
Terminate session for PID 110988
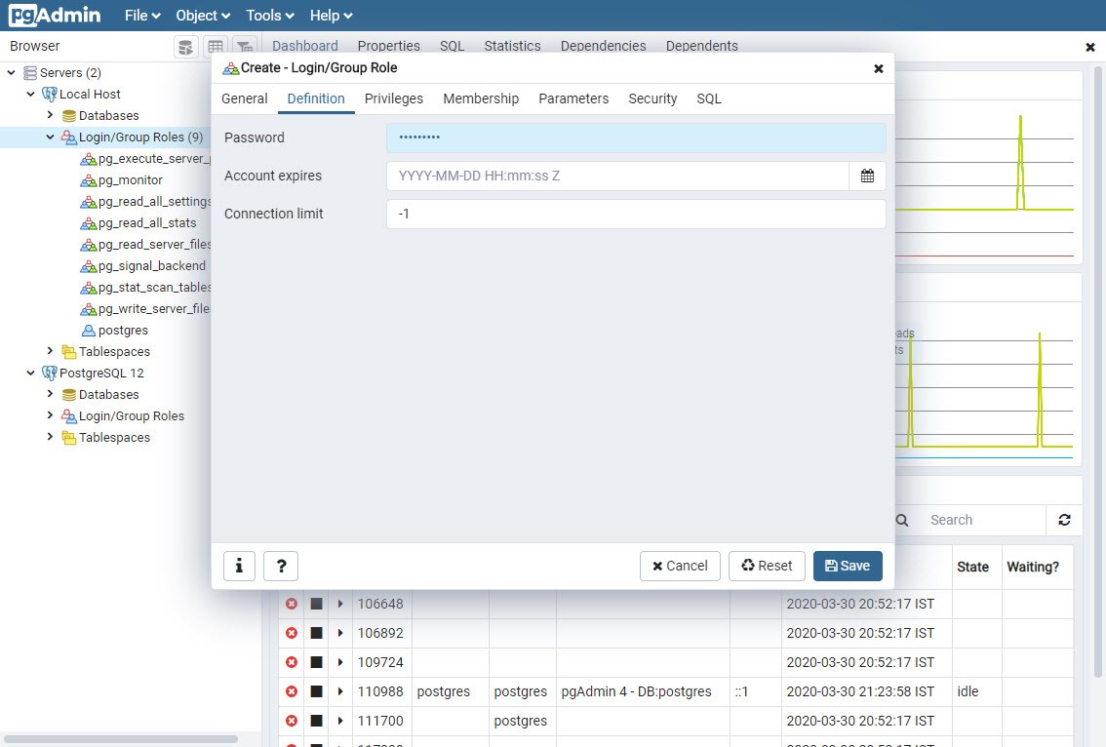(292, 691)
